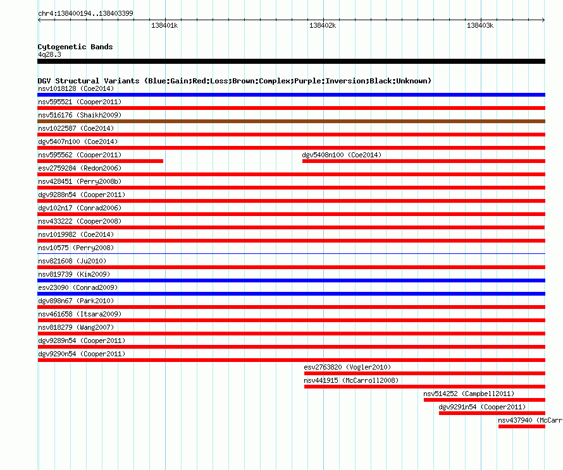The image size is (563, 470).
Task: Click the red bar under nsv461658
Action: pyautogui.click(x=291, y=320)
